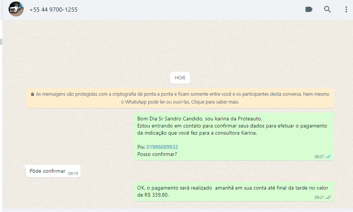Click the search magnifier in chat header
Screen dimensions: 353x212
click(328, 9)
